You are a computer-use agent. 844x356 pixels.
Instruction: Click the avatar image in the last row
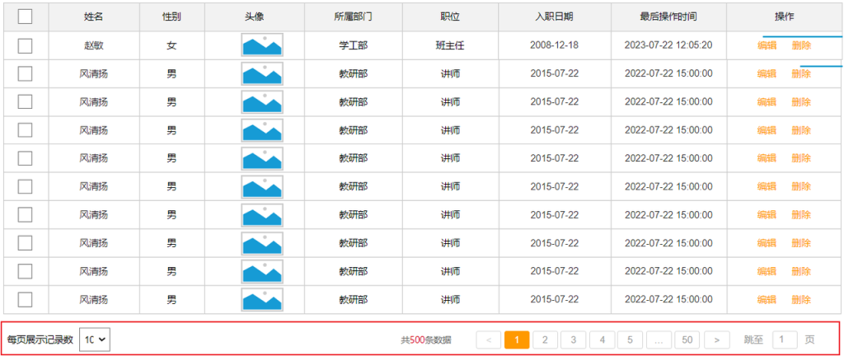coord(262,299)
